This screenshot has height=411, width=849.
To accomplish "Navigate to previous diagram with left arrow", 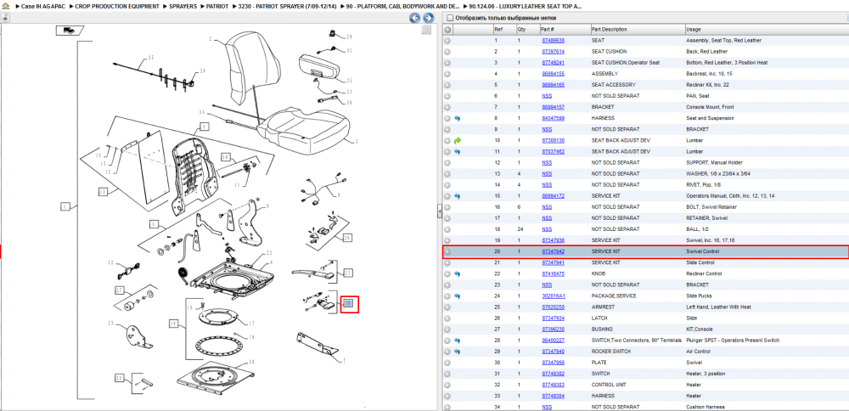I will click(415, 18).
